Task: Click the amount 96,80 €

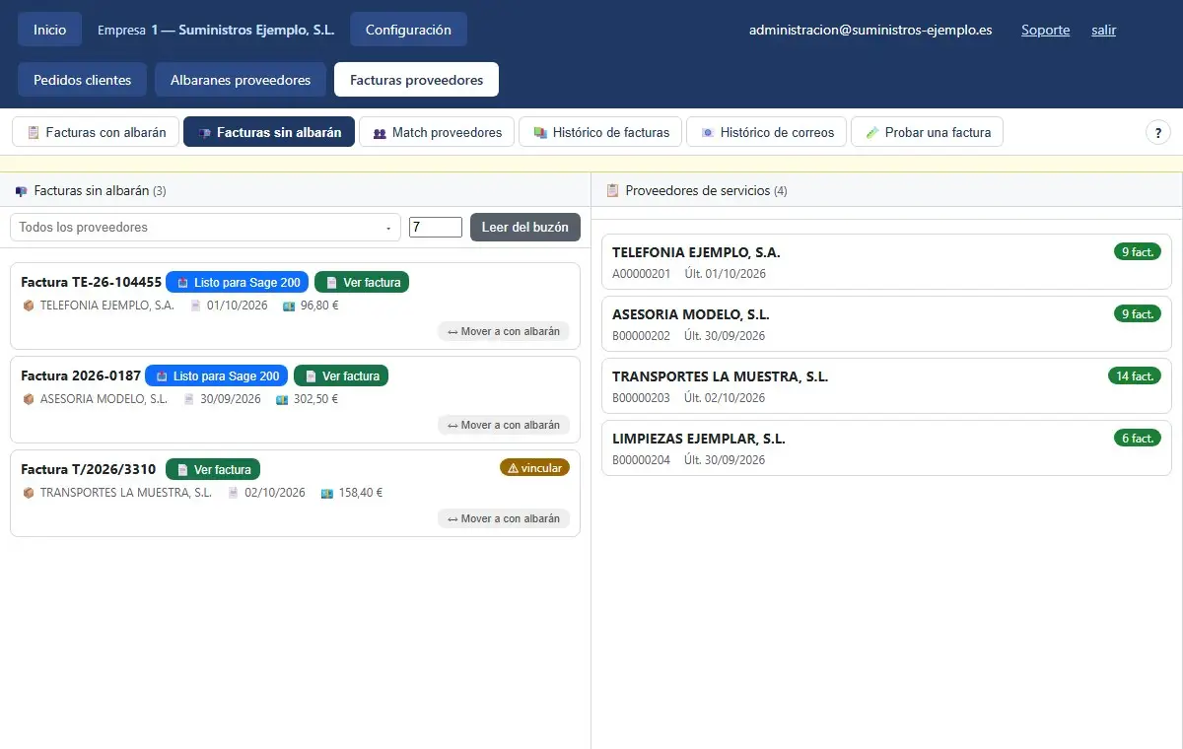Action: click(x=319, y=306)
